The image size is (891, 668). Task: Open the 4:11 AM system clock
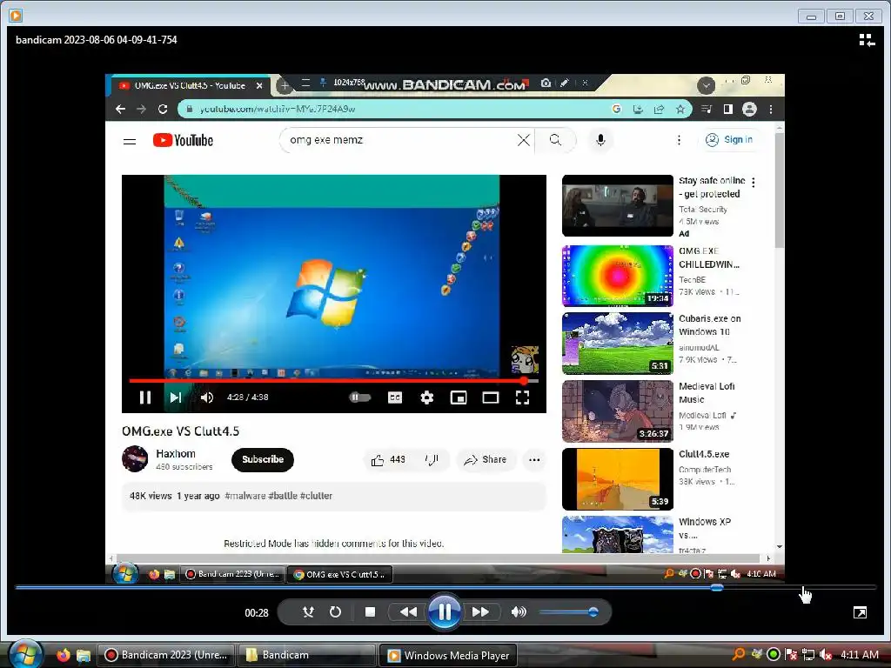pos(860,654)
